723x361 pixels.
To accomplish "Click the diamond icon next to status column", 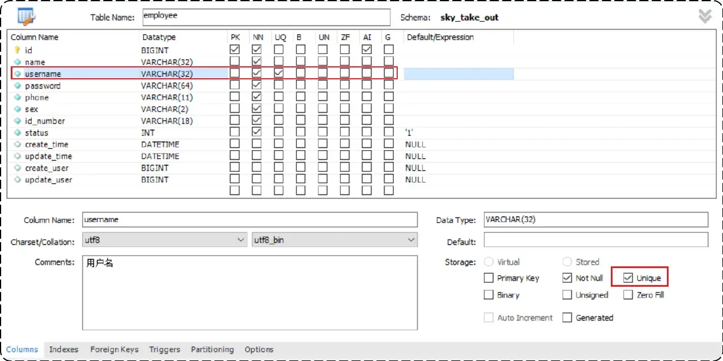I will [17, 133].
